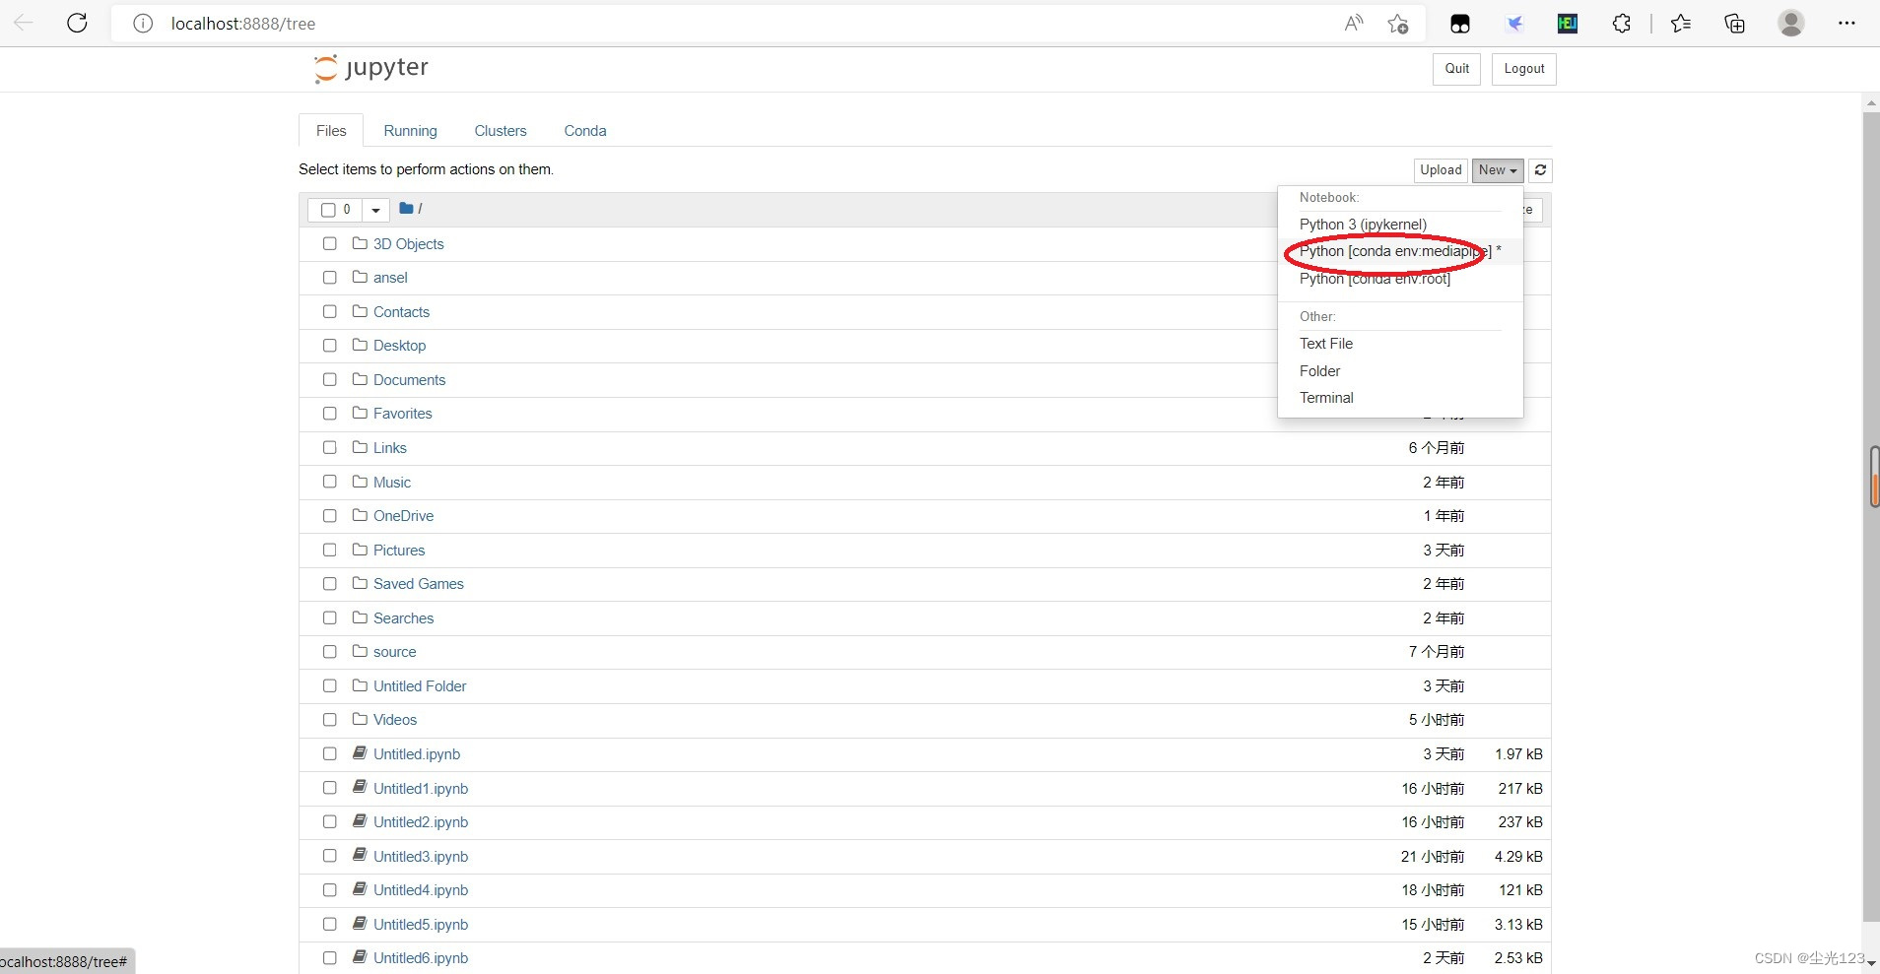Click the browser refresh icon
1880x974 pixels.
77,23
